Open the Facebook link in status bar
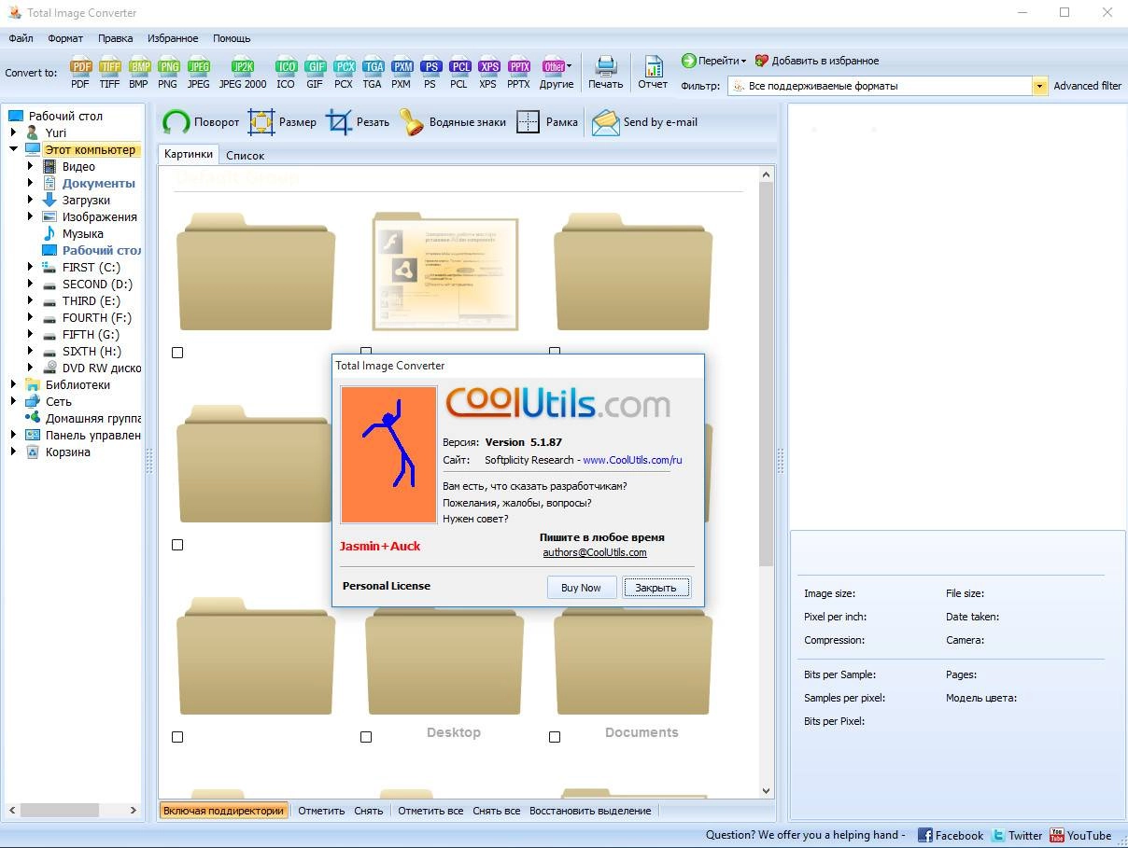Image resolution: width=1128 pixels, height=848 pixels. (x=951, y=836)
